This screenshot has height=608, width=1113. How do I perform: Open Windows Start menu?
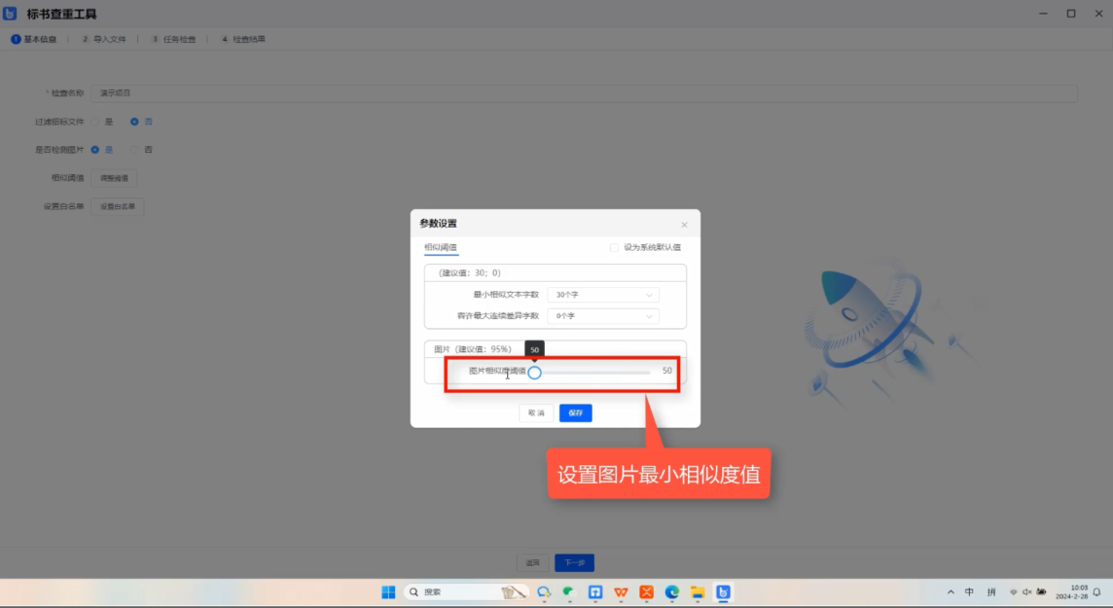tap(388, 592)
